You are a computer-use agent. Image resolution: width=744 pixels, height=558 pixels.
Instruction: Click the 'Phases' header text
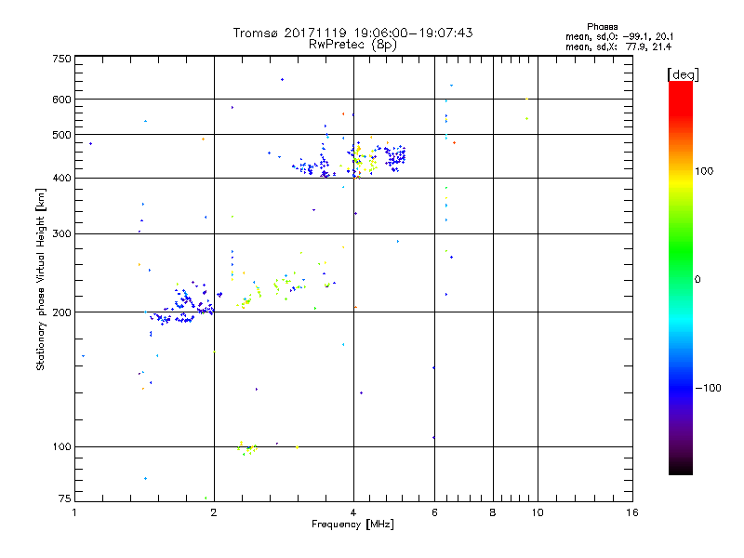click(602, 27)
